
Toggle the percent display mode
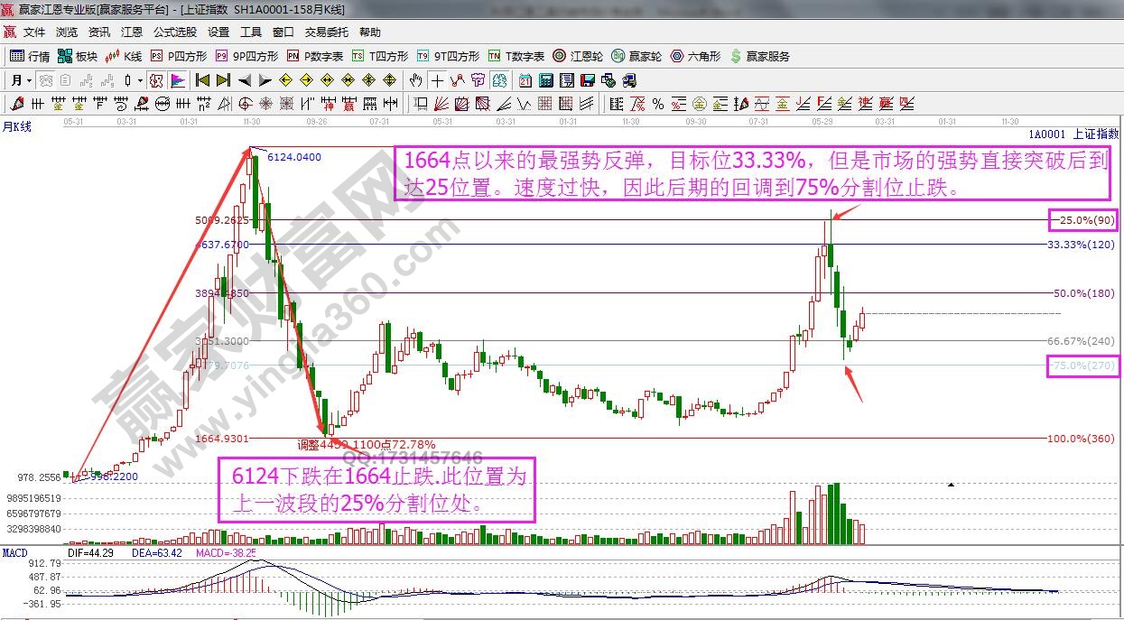658,102
